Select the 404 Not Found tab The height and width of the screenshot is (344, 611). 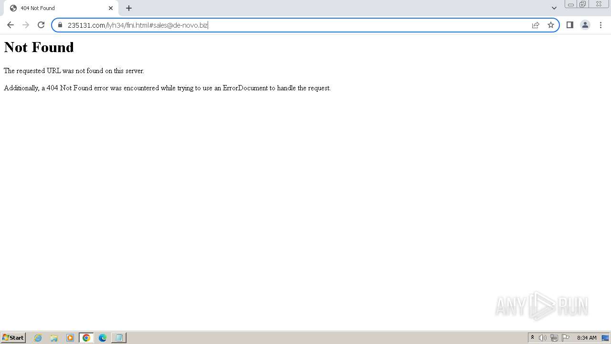pos(61,8)
